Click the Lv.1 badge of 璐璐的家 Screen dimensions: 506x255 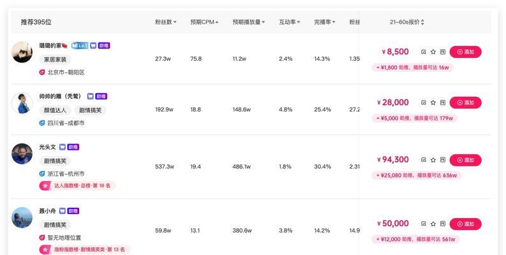[x=79, y=45]
